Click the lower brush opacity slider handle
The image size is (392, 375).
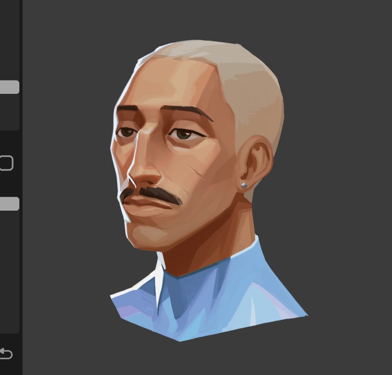pos(9,204)
